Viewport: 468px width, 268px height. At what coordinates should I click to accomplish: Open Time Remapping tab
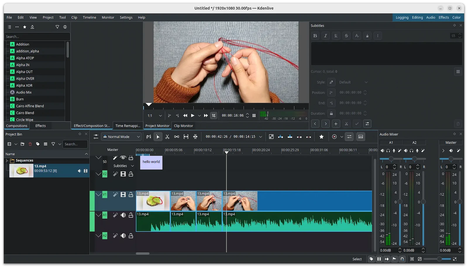128,126
